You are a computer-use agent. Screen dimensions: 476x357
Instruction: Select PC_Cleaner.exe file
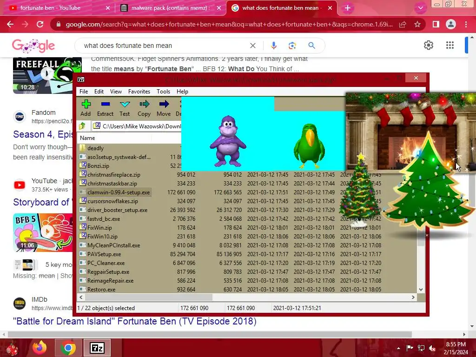106,263
